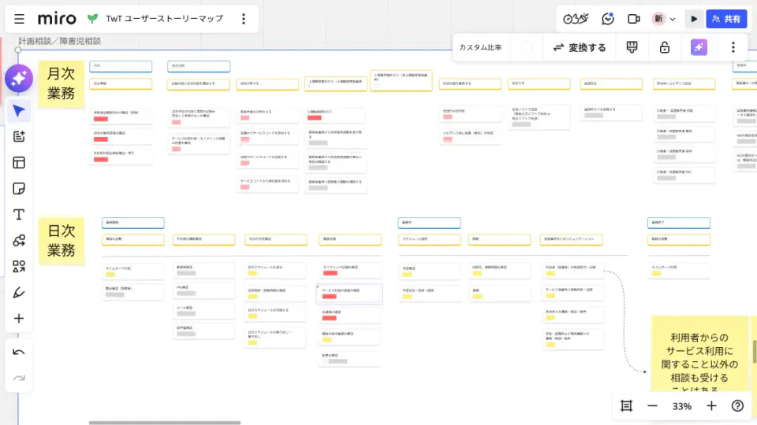Open the comments and activity icon
The height and width of the screenshot is (425, 757).
point(608,19)
